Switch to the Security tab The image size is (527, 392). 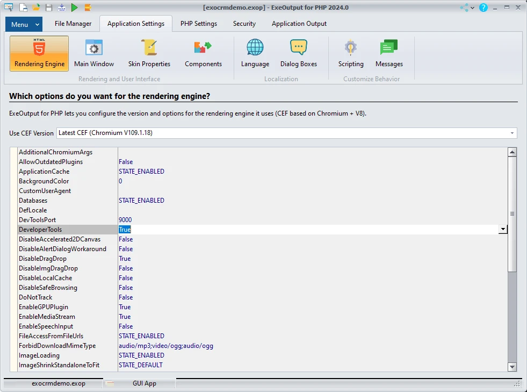pos(244,24)
